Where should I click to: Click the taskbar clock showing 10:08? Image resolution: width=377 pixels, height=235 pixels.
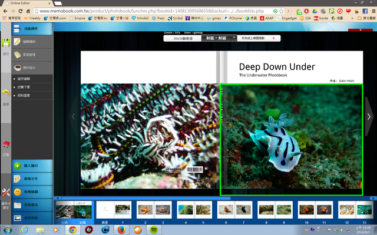tap(363, 230)
